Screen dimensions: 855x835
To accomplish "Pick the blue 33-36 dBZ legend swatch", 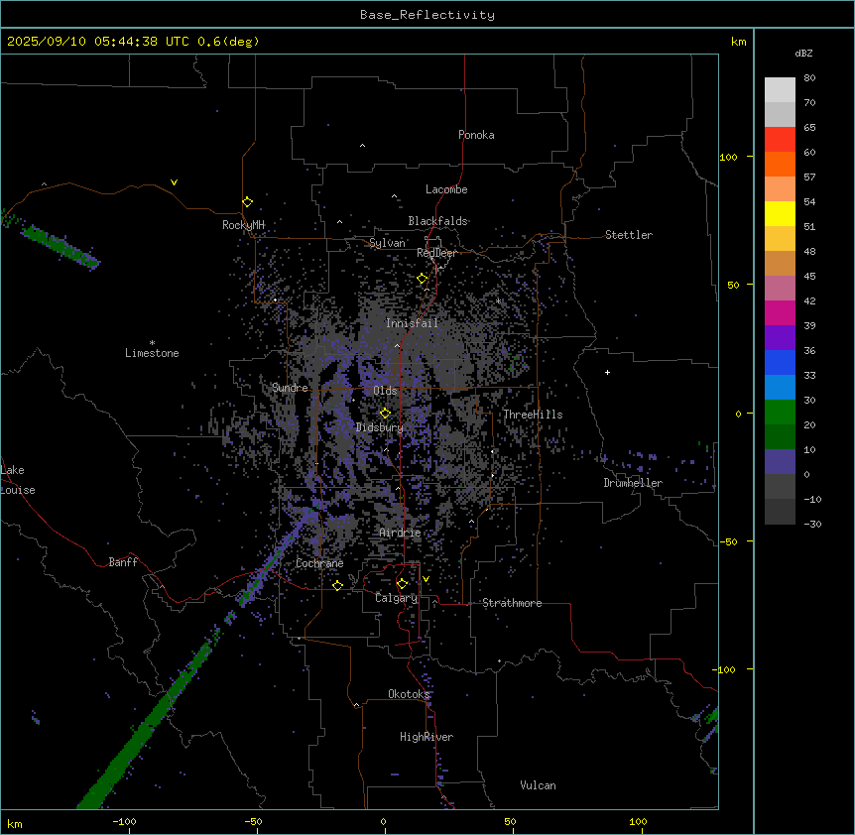I will coord(780,362).
